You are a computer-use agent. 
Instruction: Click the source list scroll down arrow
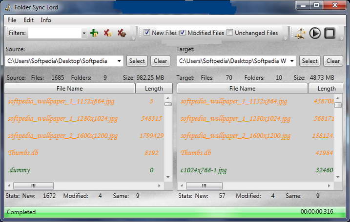click(x=168, y=177)
